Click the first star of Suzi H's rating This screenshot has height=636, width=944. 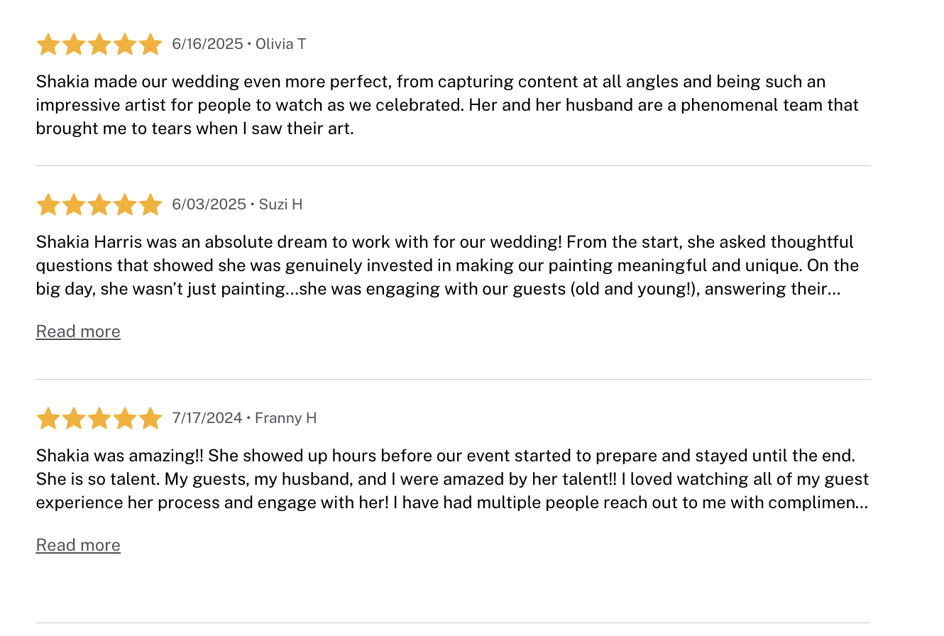point(48,205)
